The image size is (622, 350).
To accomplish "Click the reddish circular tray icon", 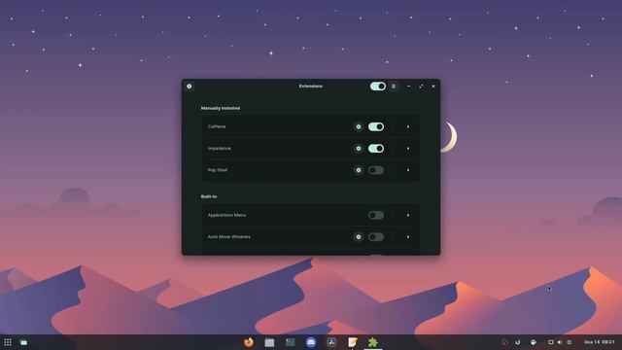I will (504, 342).
